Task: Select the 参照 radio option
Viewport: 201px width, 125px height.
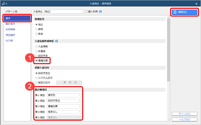Action: 36,29
